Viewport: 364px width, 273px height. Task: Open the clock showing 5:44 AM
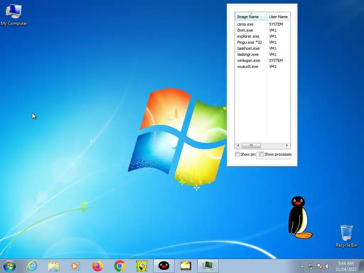click(x=346, y=266)
